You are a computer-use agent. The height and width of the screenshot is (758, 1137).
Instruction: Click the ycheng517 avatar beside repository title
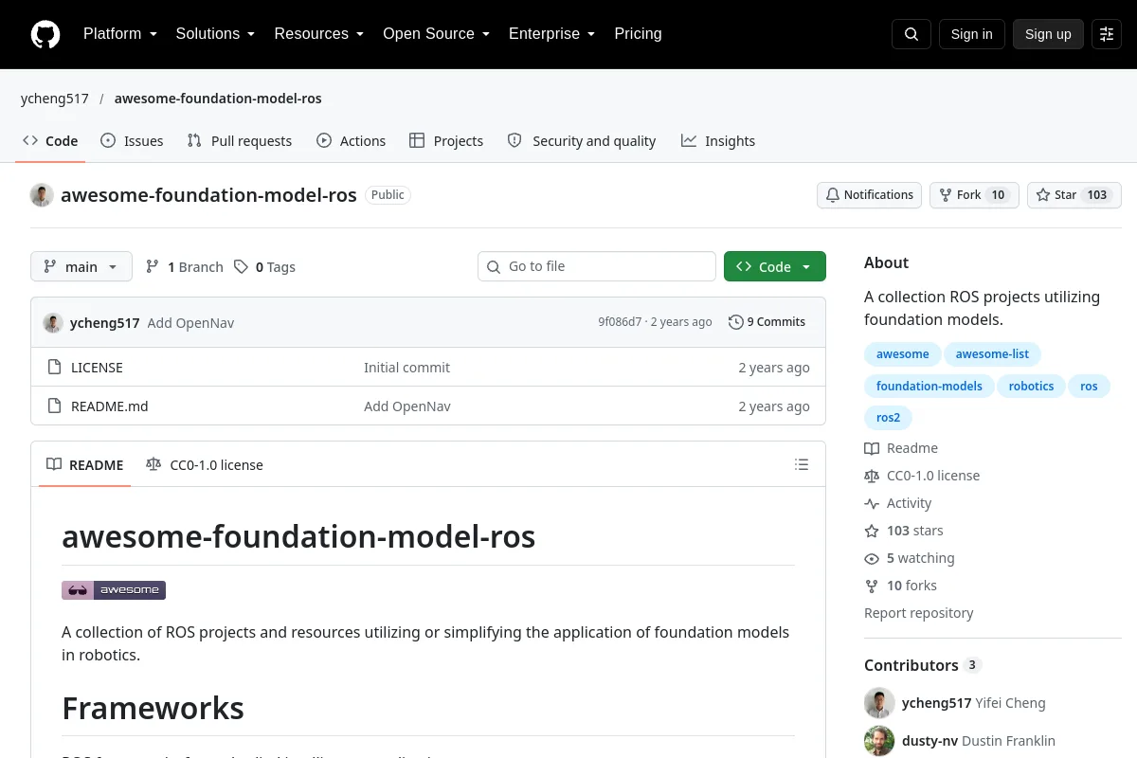point(42,195)
